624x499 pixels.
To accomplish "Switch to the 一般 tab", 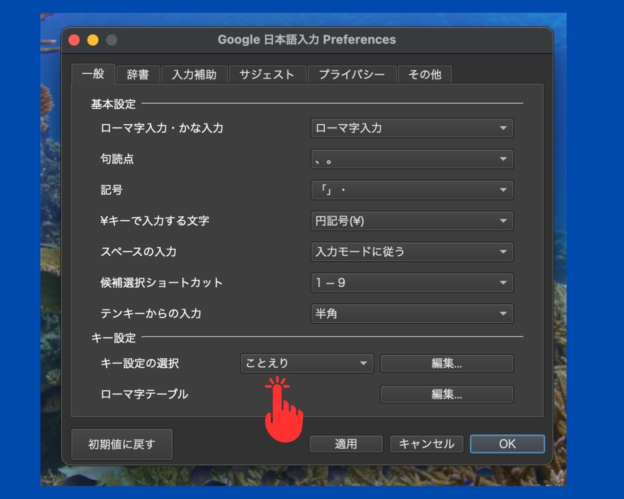I will coord(93,74).
